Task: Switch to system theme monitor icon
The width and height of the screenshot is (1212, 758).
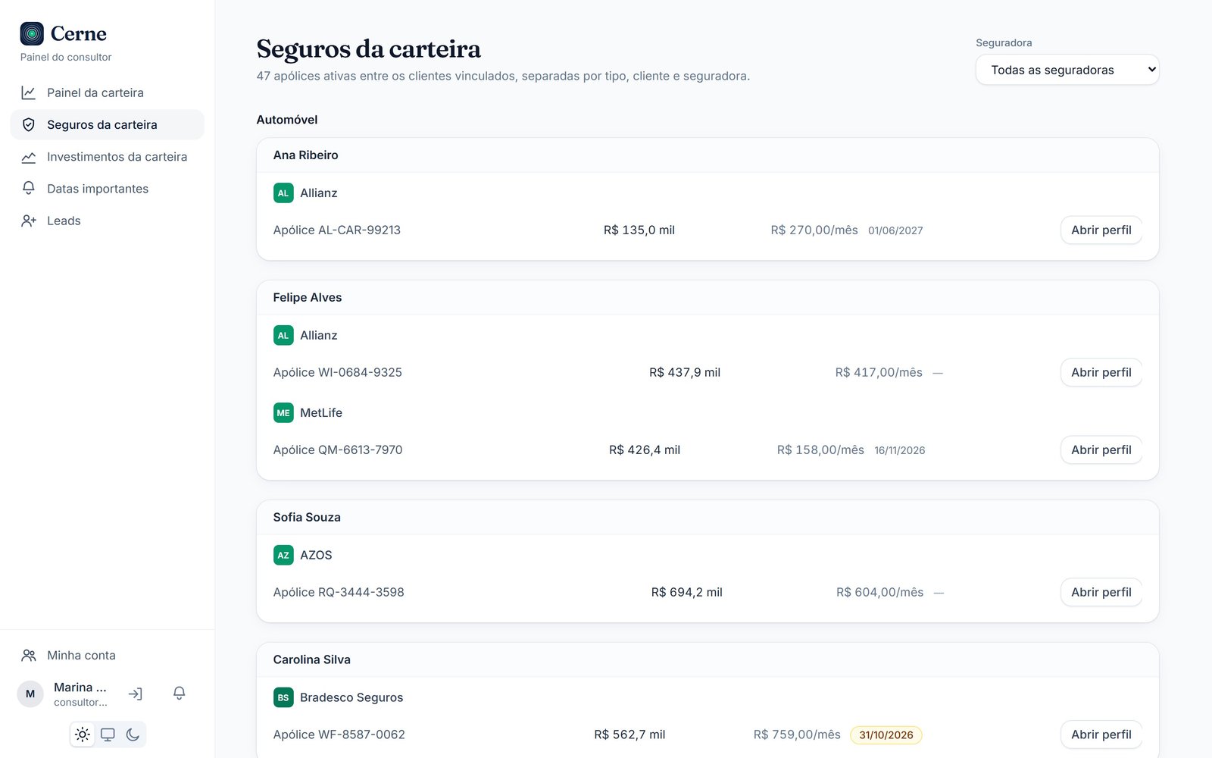Action: point(108,735)
